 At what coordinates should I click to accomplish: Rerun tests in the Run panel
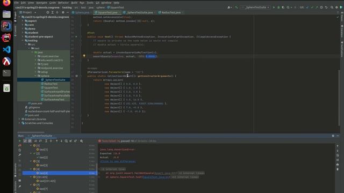point(20,141)
